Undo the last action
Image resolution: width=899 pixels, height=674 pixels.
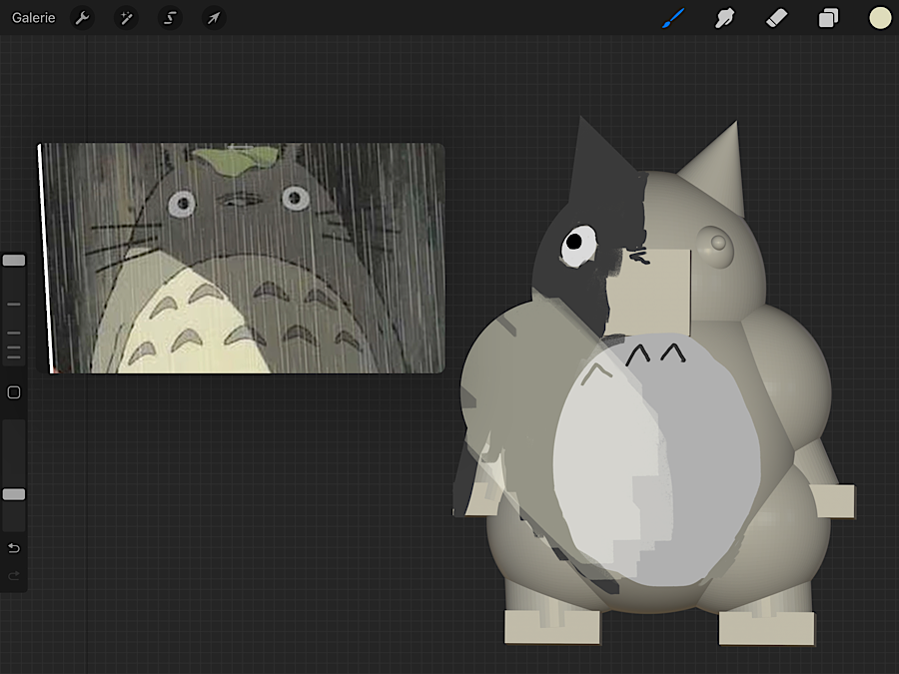14,548
